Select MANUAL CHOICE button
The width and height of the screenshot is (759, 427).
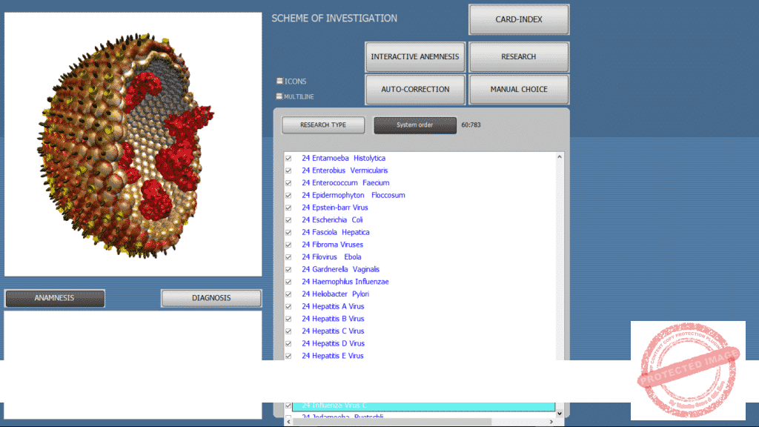point(519,90)
